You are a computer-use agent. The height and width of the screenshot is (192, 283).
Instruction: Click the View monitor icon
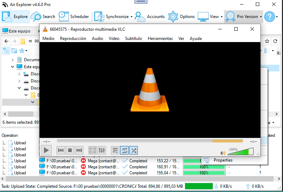[x=203, y=17]
